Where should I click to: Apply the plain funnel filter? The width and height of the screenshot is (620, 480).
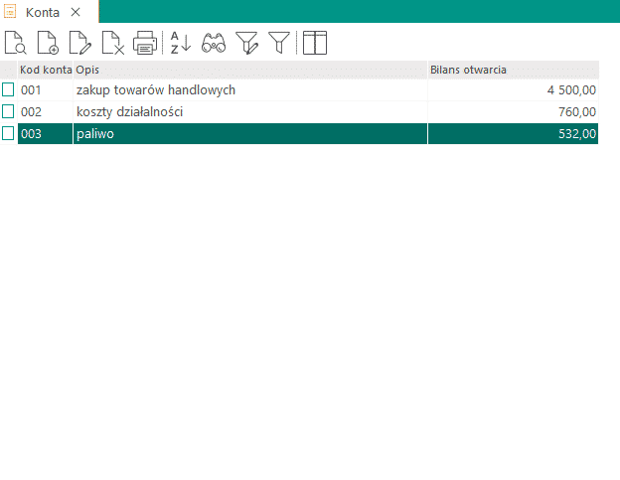coord(279,43)
